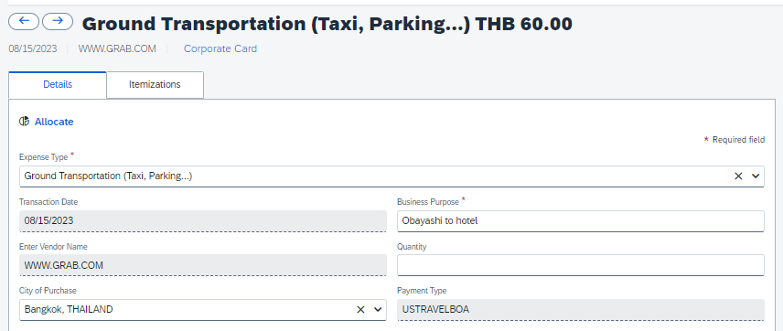Click the Payment Type USTRAVELBOA field

[580, 310]
